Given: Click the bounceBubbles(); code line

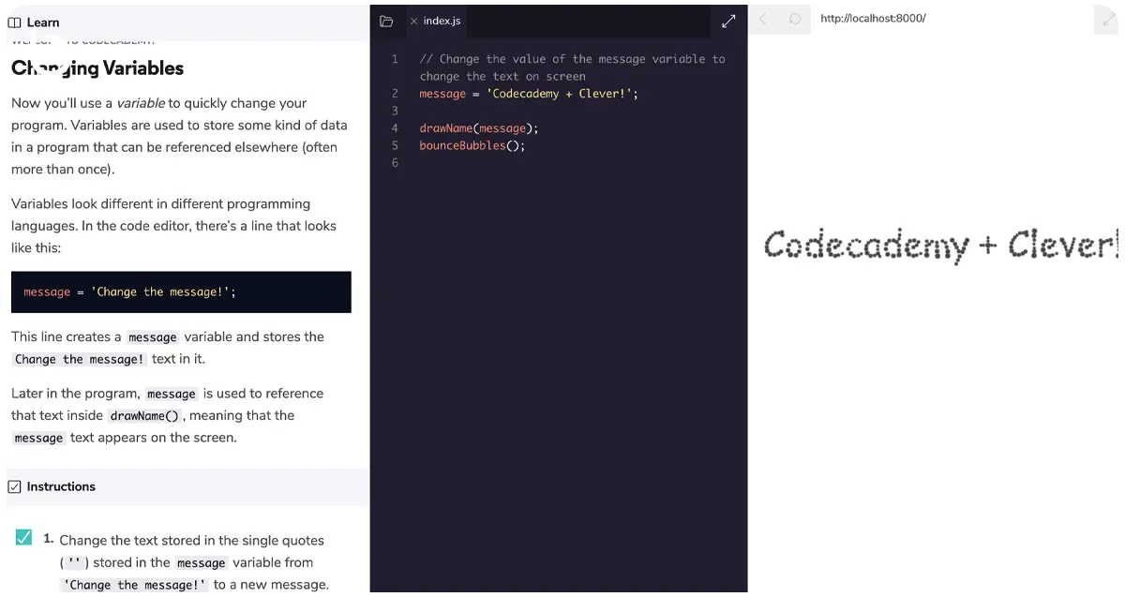Looking at the screenshot, I should point(472,145).
